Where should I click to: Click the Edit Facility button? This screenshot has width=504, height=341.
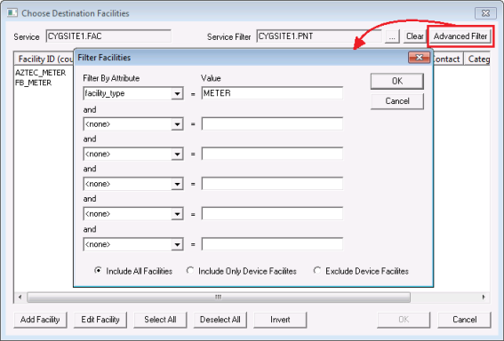(x=100, y=320)
